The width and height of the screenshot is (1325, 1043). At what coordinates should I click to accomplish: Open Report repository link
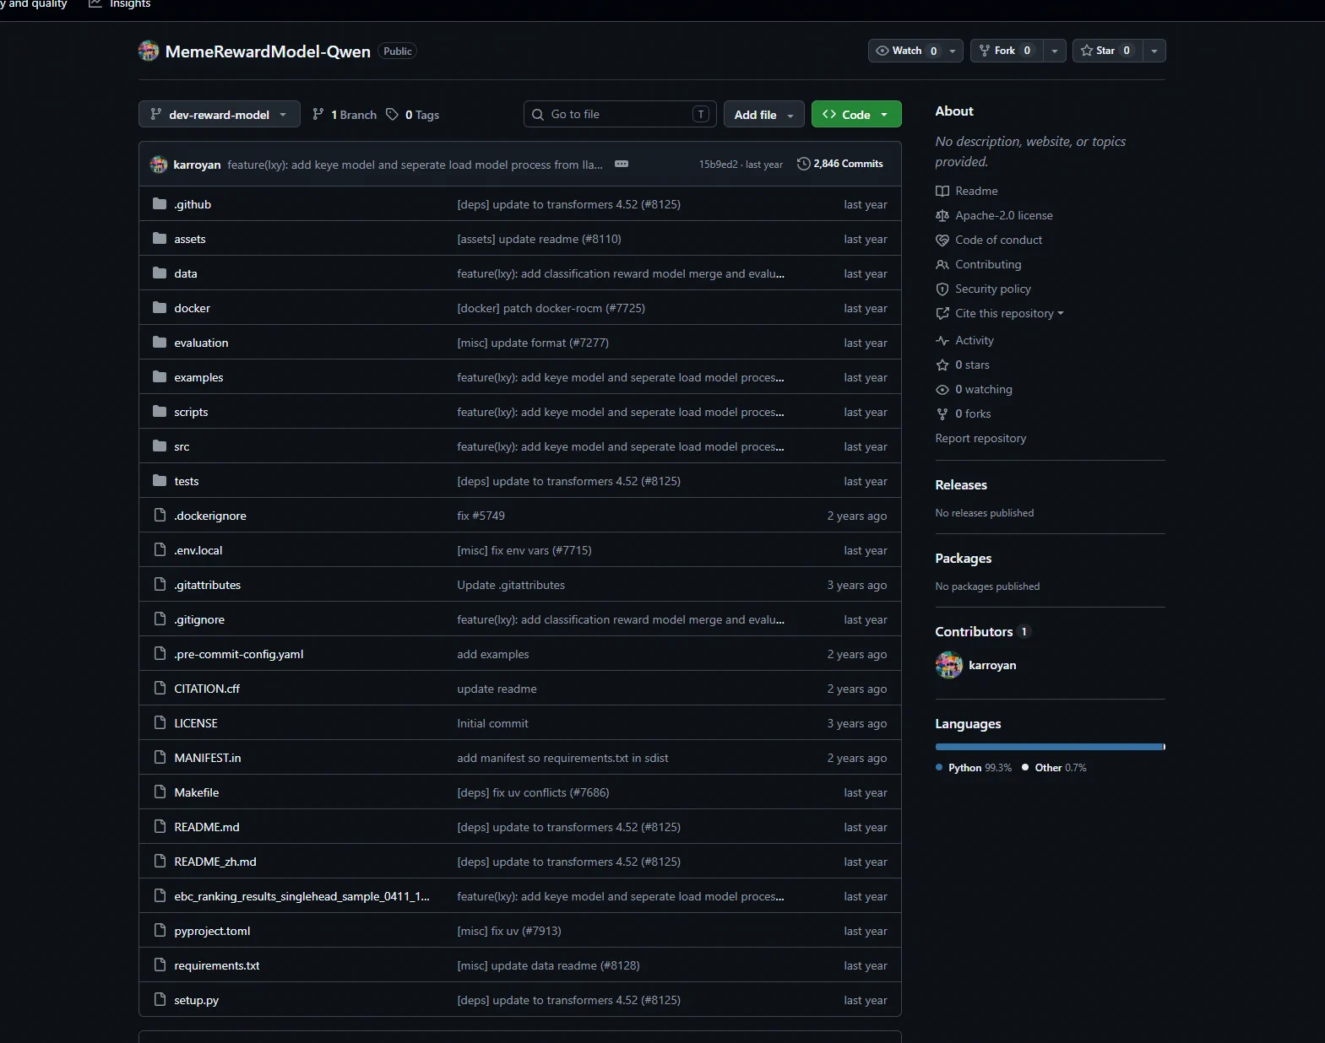click(x=980, y=439)
